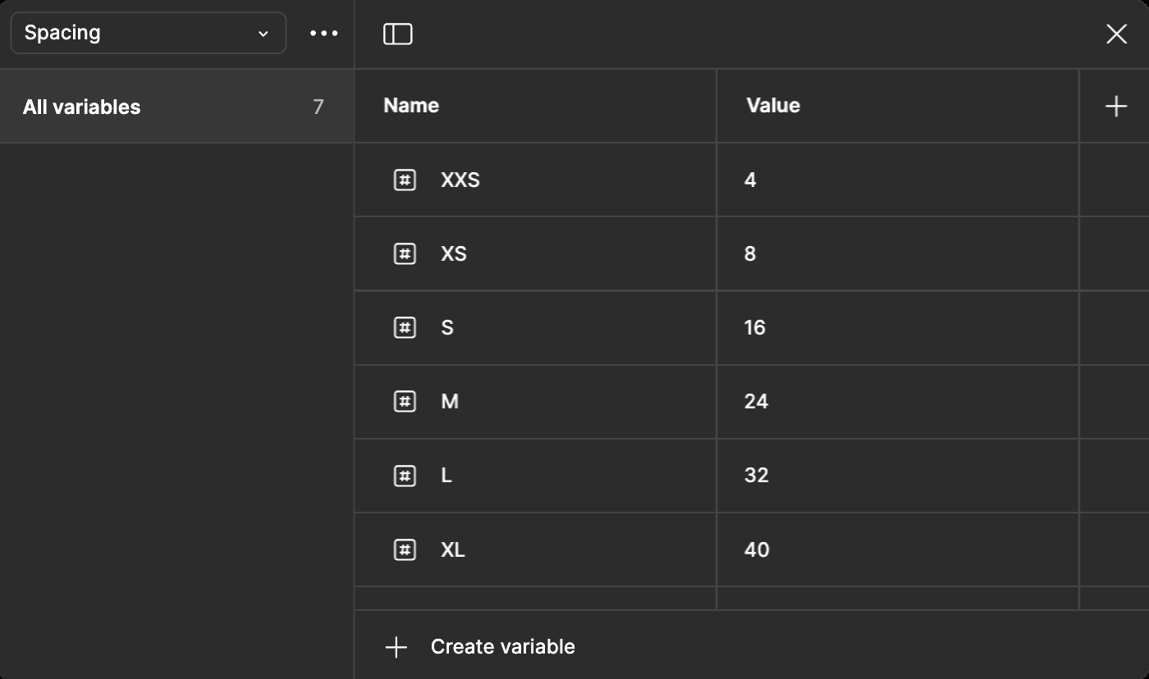Viewport: 1149px width, 679px height.
Task: Open the Spacing collection dropdown
Action: pyautogui.click(x=148, y=33)
